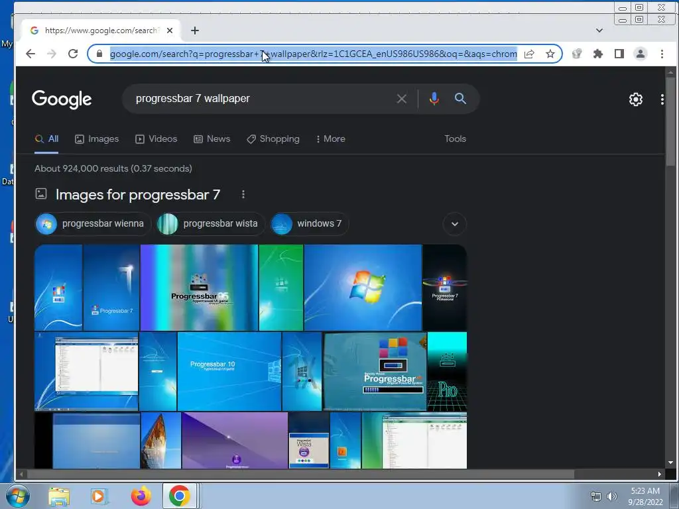679x509 pixels.
Task: Open the Progressbar 95 thumbnail
Action: click(x=199, y=288)
